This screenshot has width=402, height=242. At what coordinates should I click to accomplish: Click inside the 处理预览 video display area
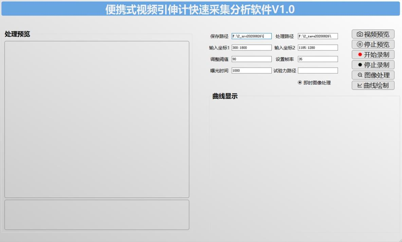point(97,119)
